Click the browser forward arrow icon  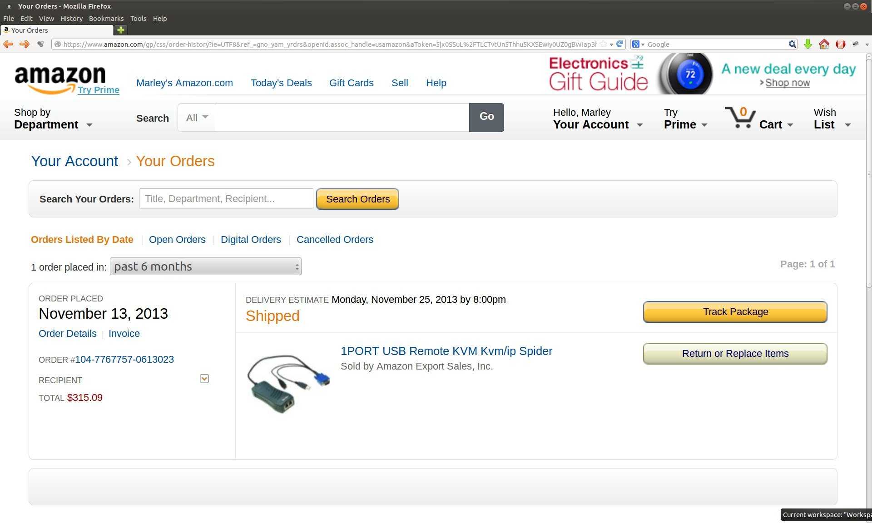click(x=25, y=44)
